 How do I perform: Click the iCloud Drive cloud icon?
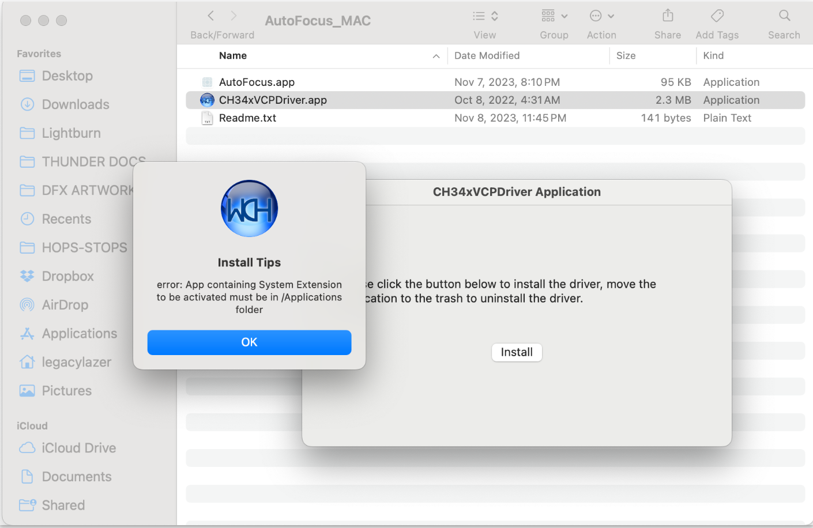pos(27,448)
